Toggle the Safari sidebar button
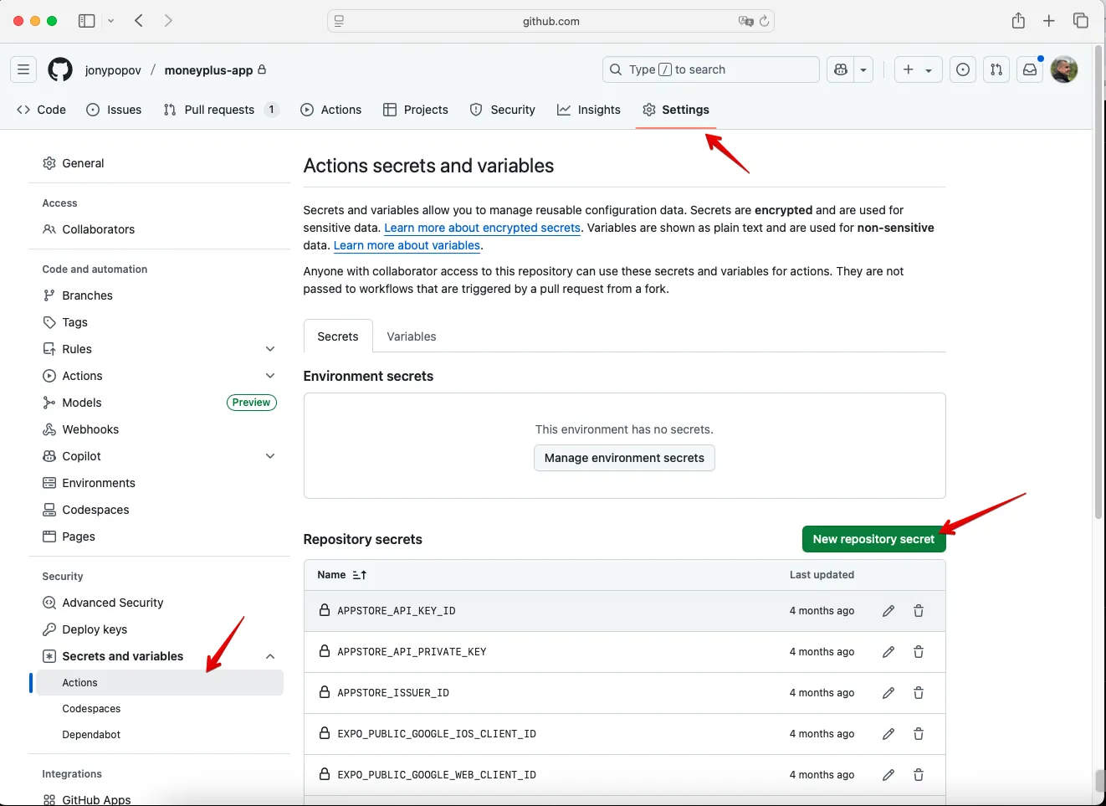Image resolution: width=1106 pixels, height=806 pixels. point(86,21)
